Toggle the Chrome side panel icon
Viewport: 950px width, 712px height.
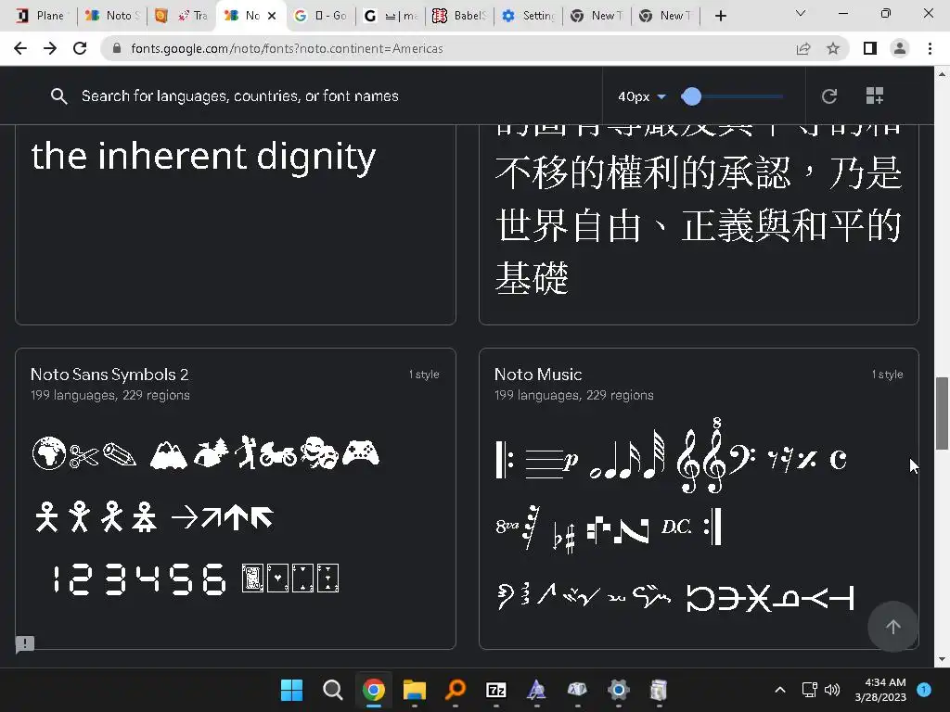tap(870, 48)
